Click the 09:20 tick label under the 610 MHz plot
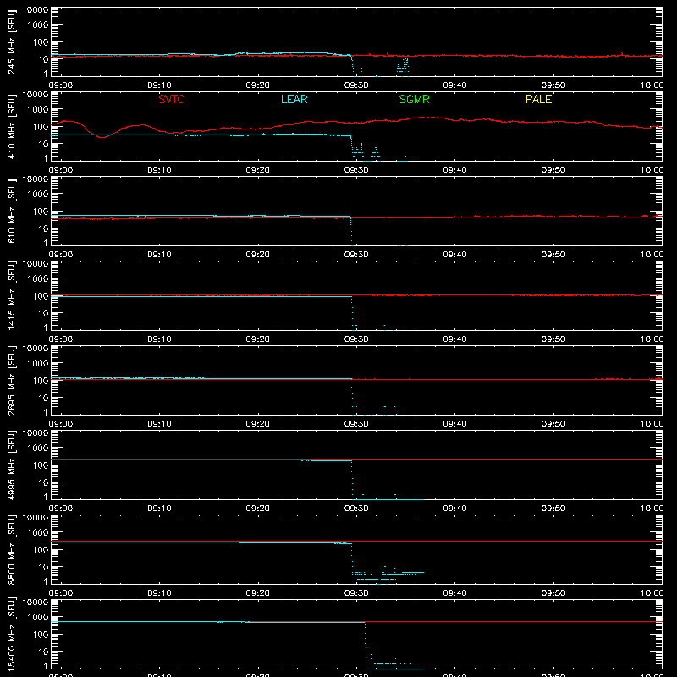Viewport: 677px width, 677px height. 258,255
